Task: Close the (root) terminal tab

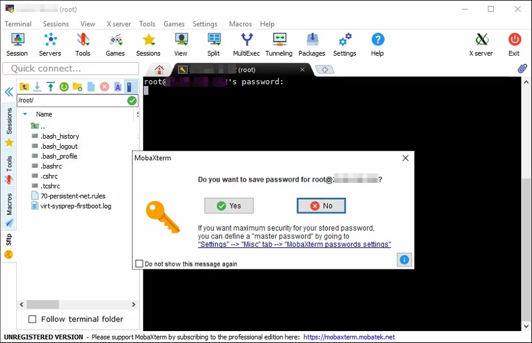Action: coord(302,70)
